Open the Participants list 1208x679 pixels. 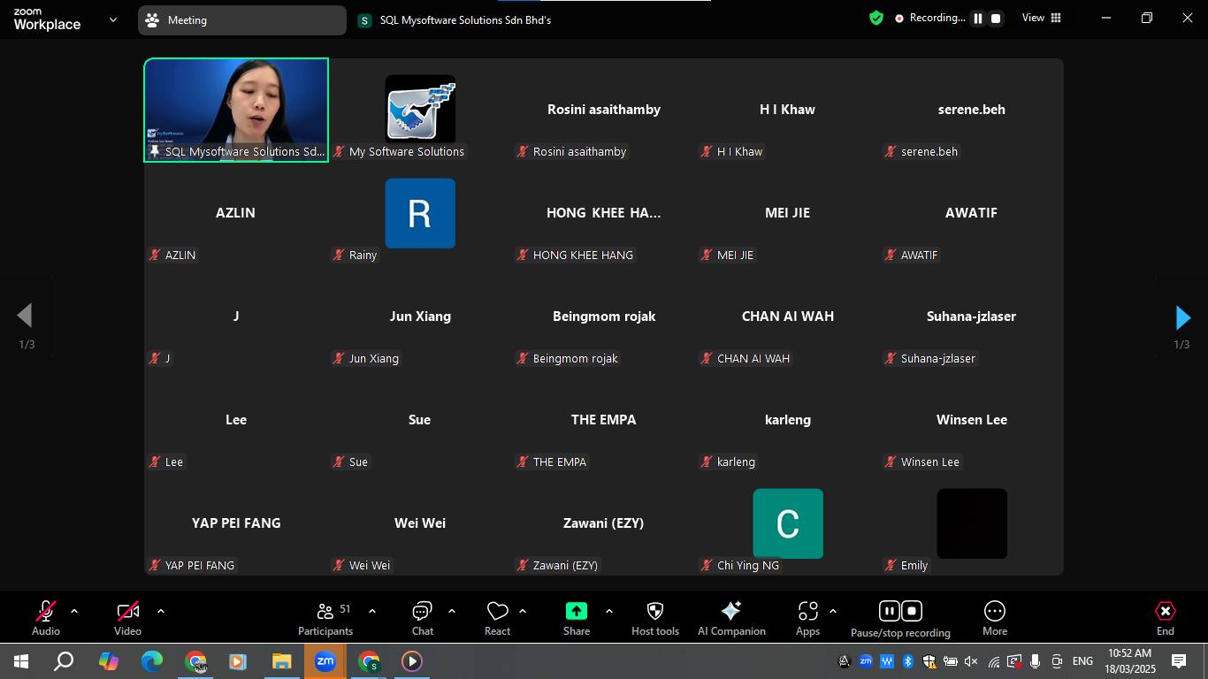tap(325, 618)
